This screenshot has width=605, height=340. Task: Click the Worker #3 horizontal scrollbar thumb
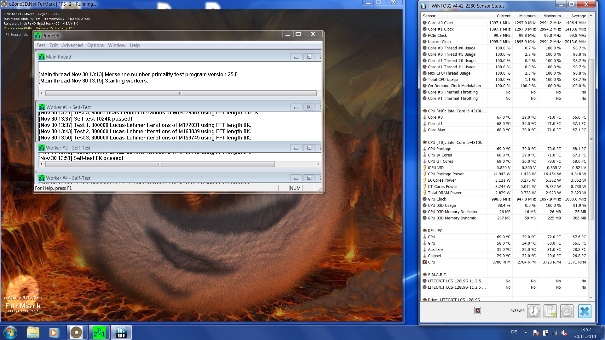[x=160, y=164]
